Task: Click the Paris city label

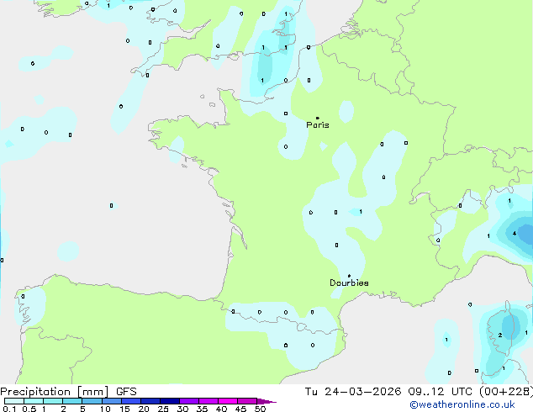Action: tap(318, 125)
